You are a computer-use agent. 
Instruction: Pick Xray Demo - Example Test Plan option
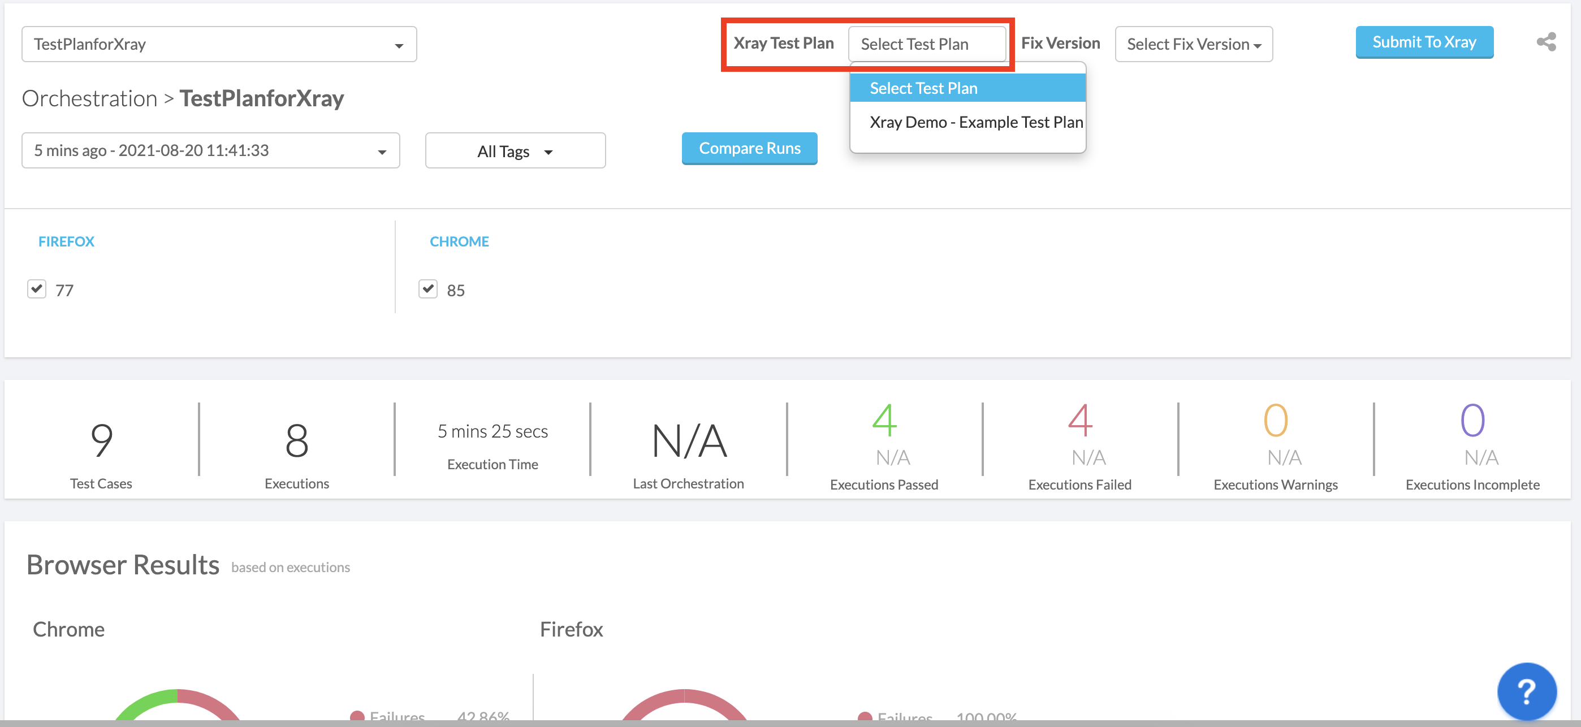(x=976, y=122)
